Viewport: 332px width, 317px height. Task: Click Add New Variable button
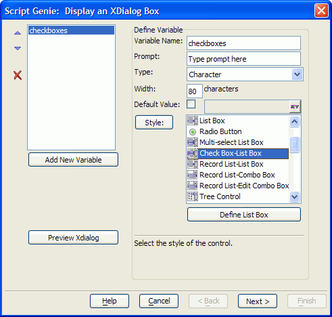point(73,160)
